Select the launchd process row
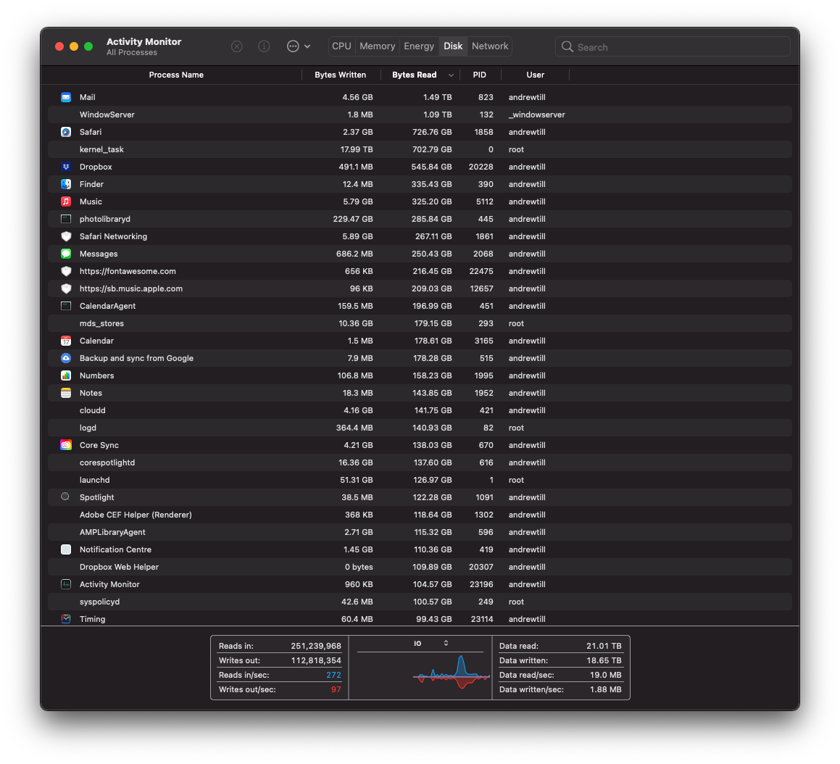This screenshot has width=840, height=764. tap(420, 480)
